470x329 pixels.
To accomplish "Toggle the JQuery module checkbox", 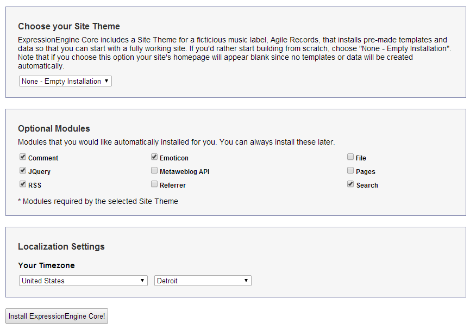I will pyautogui.click(x=23, y=171).
